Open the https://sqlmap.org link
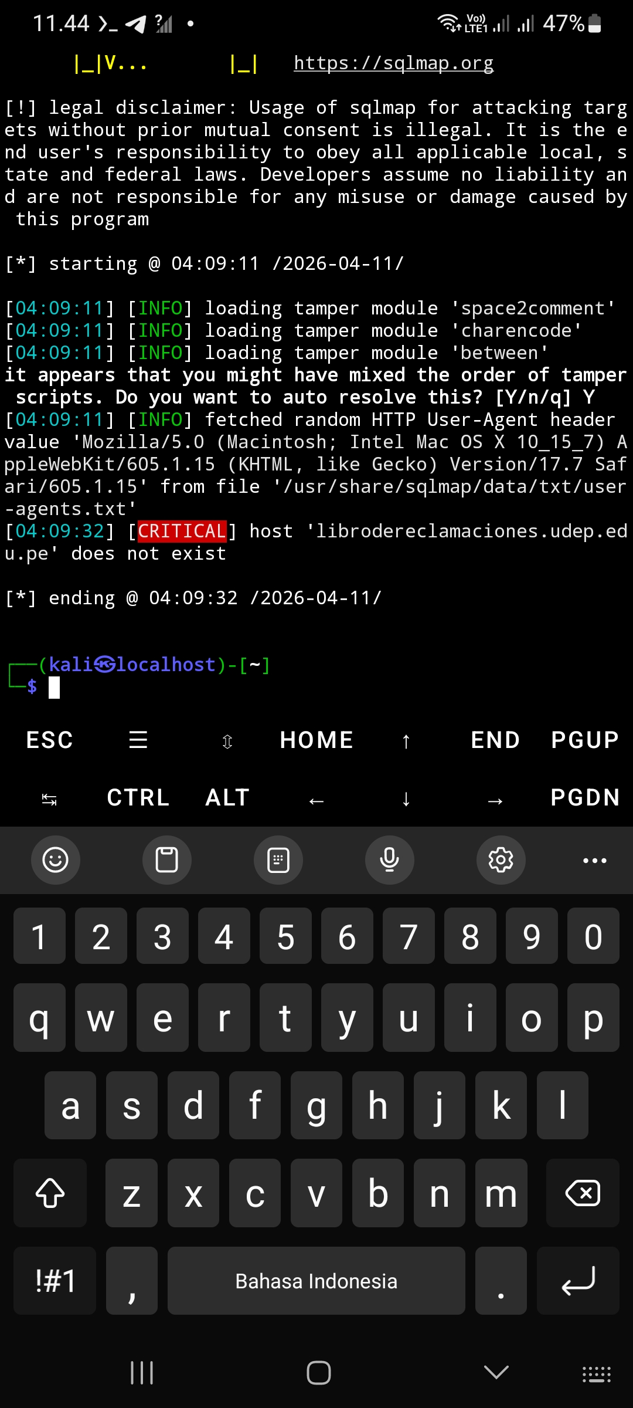This screenshot has width=633, height=1408. point(393,63)
